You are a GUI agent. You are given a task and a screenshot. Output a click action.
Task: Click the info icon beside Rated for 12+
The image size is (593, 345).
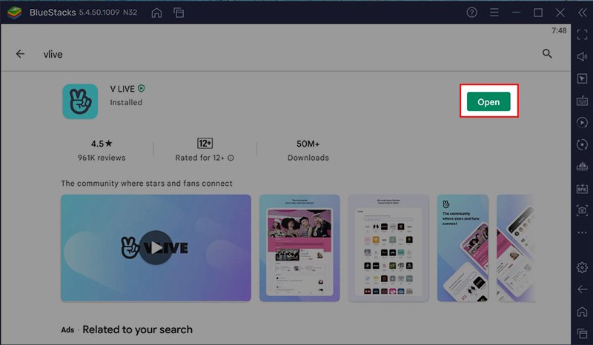pos(231,158)
